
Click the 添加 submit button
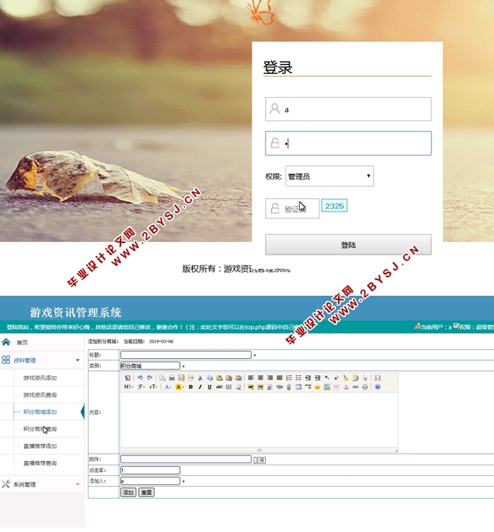coord(128,492)
